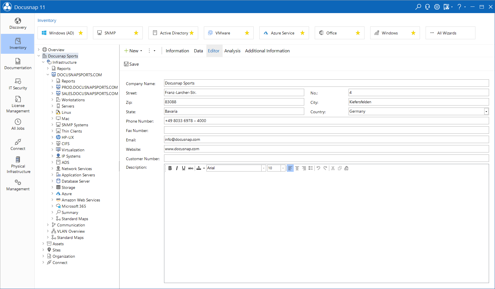The width and height of the screenshot is (495, 289).
Task: Open the Management module
Action: point(18,185)
